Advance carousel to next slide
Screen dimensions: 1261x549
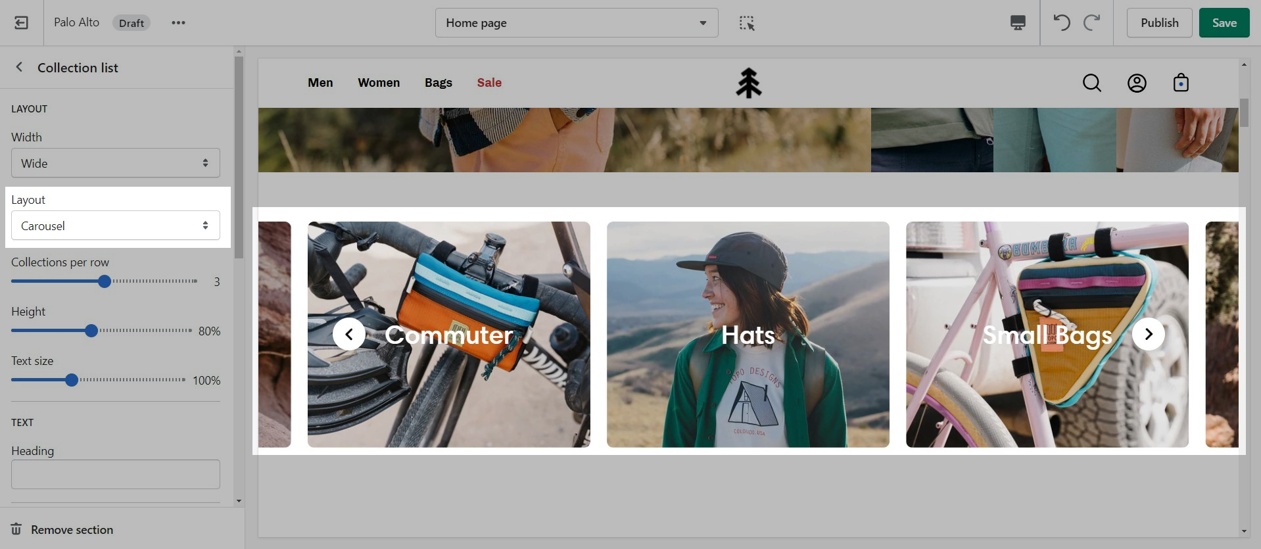tap(1148, 334)
